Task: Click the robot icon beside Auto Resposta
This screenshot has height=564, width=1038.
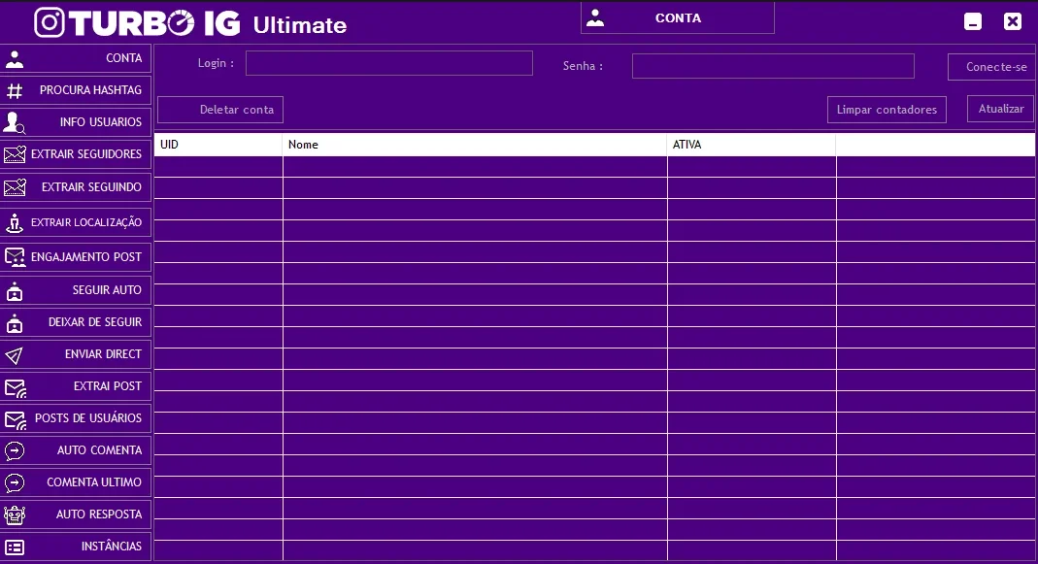Action: 15,515
